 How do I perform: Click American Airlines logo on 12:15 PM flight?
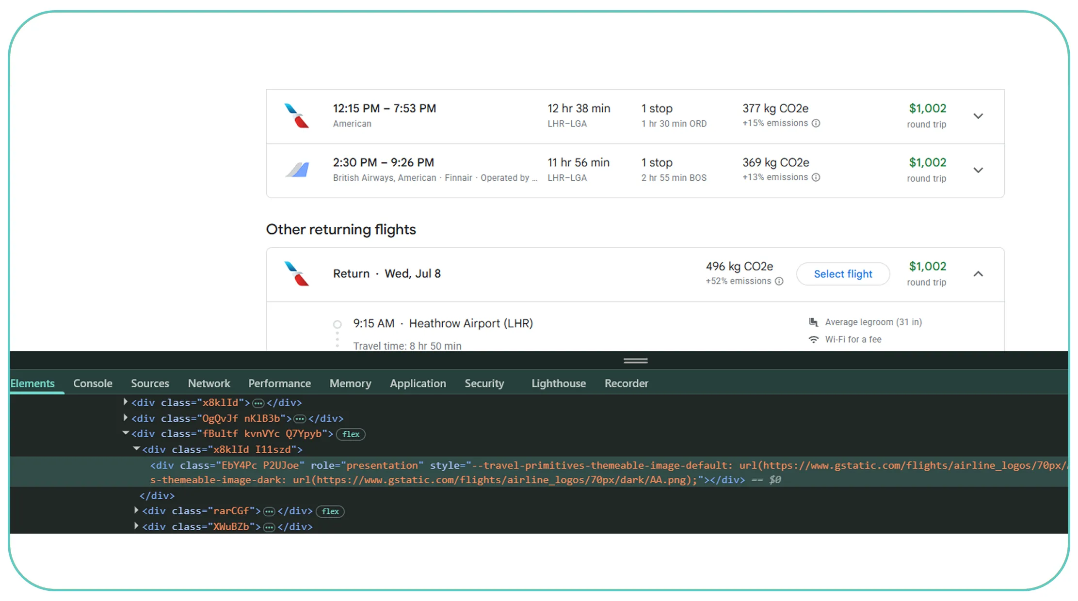[x=296, y=116]
